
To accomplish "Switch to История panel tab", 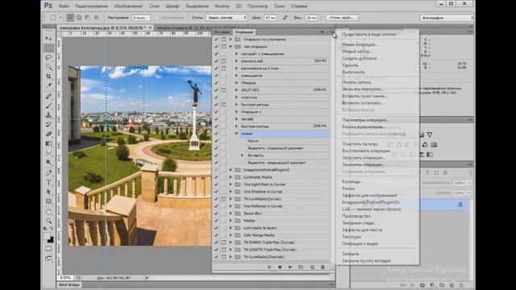I will click(x=223, y=32).
